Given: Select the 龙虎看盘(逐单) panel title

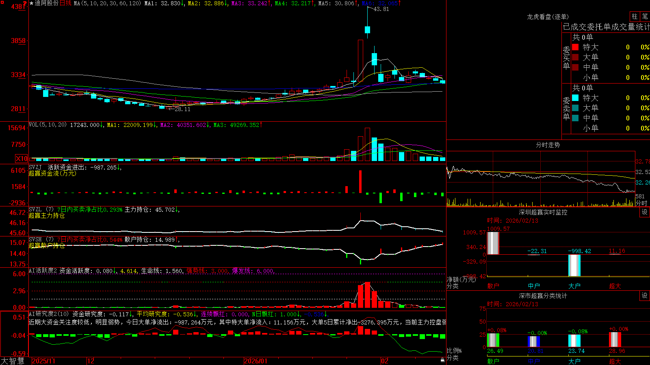Looking at the screenshot, I should pyautogui.click(x=548, y=17).
